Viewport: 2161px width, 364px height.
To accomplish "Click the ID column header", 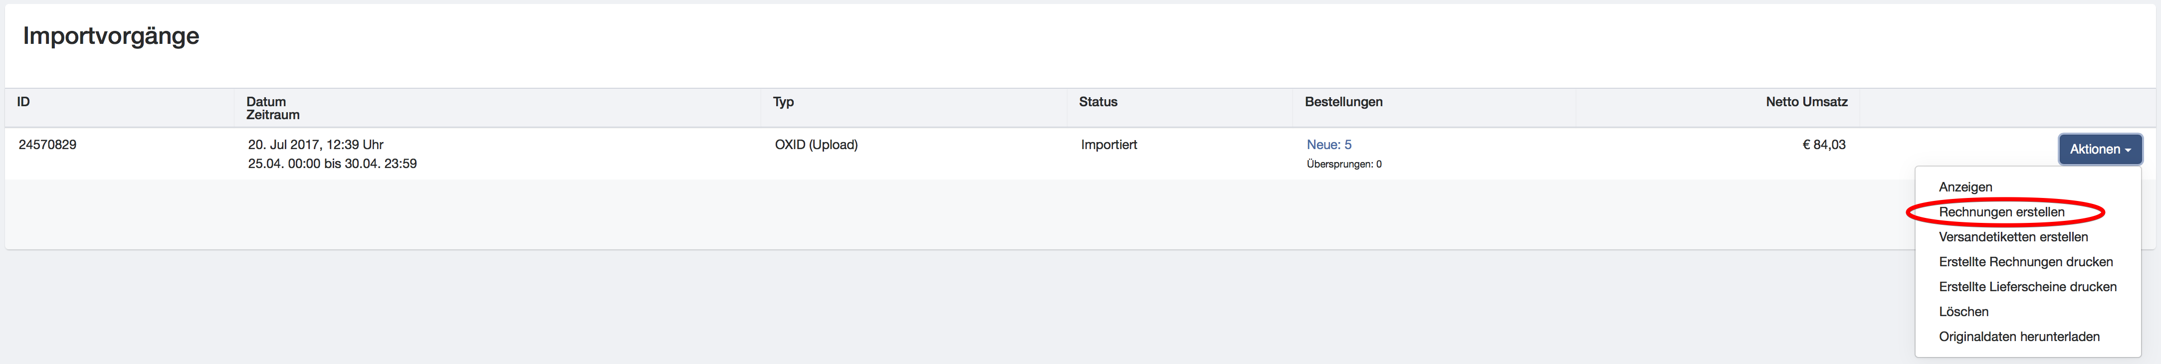I will pos(23,102).
